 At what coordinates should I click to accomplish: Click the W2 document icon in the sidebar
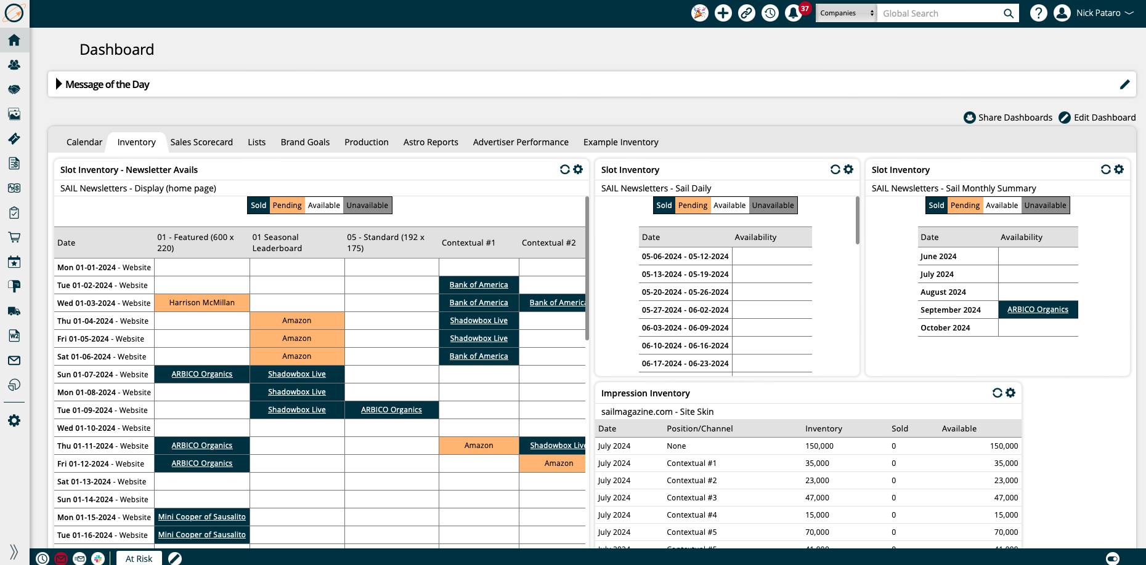[14, 336]
